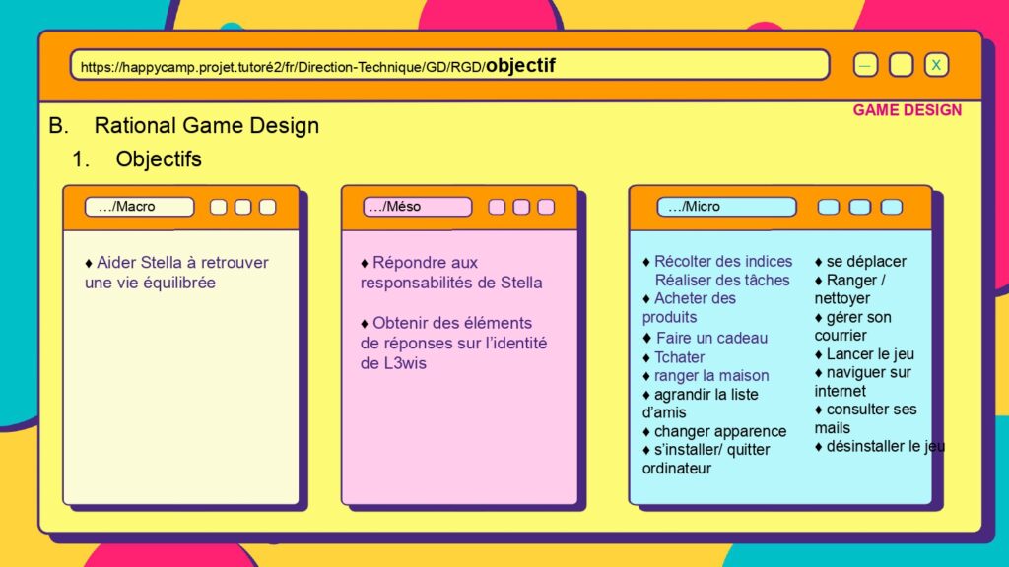Click the 'gérer son courrier' item

(853, 326)
